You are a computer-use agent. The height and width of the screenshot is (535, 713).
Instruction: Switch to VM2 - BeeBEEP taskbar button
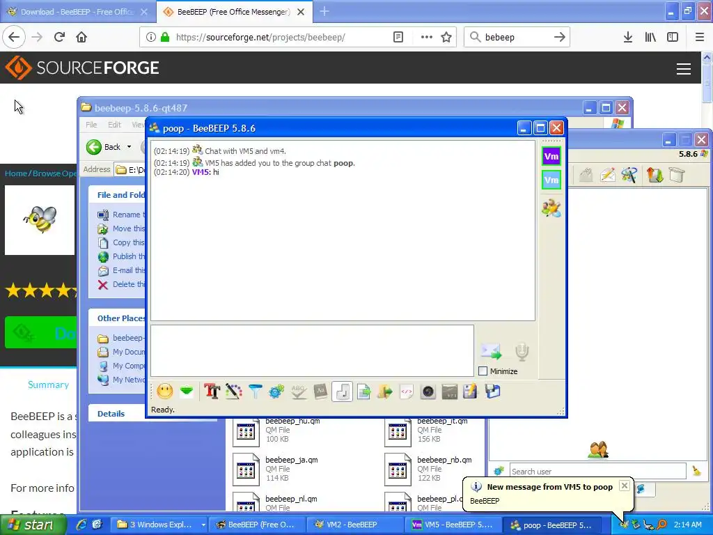point(356,525)
